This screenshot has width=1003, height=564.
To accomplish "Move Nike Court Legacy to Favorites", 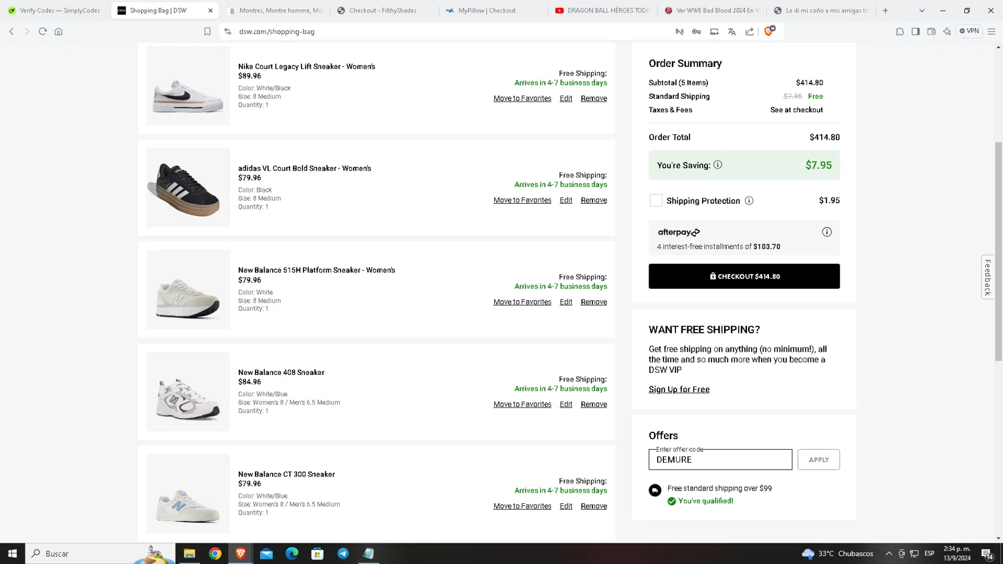I will tap(522, 98).
